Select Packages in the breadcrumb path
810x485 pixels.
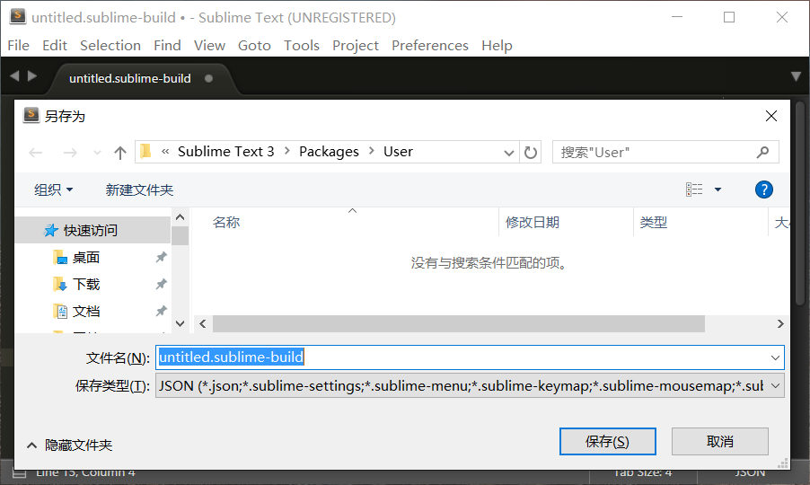coord(329,151)
